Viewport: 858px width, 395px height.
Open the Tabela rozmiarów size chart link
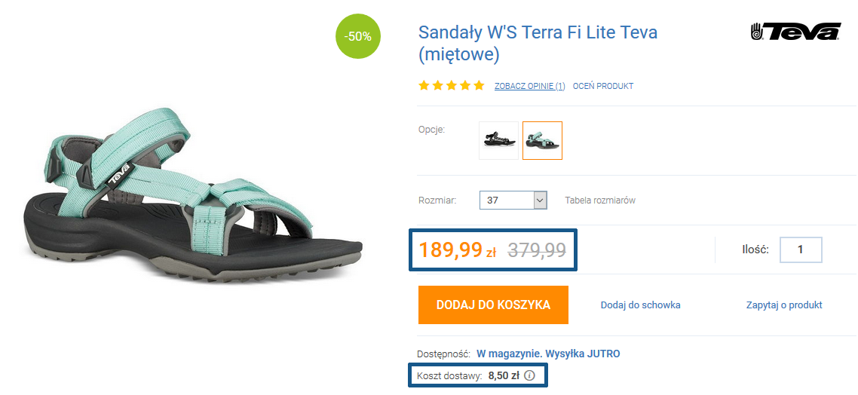[x=600, y=201]
